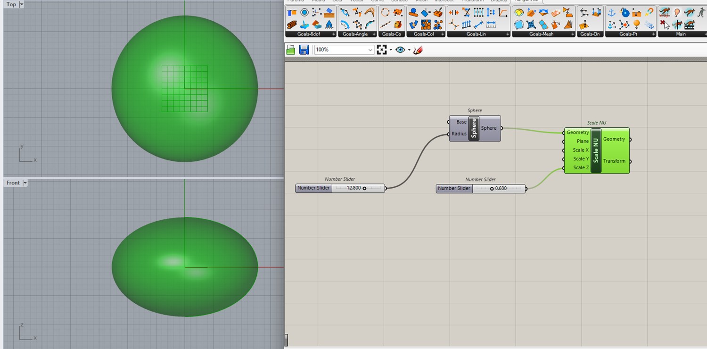
Task: Select the Scale NU component on canvas
Action: (596, 150)
